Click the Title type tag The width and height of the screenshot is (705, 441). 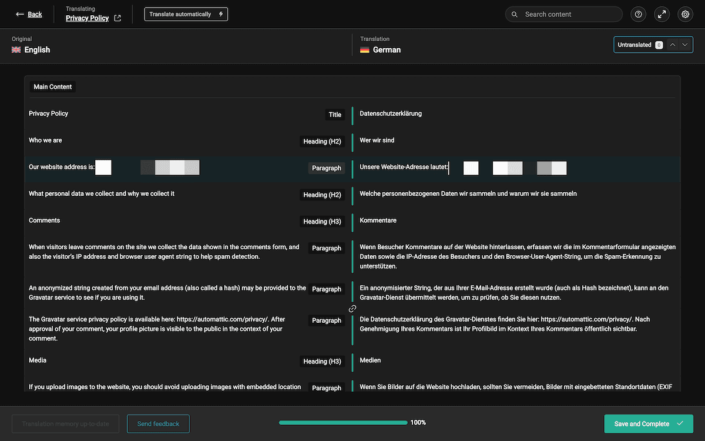pyautogui.click(x=335, y=115)
